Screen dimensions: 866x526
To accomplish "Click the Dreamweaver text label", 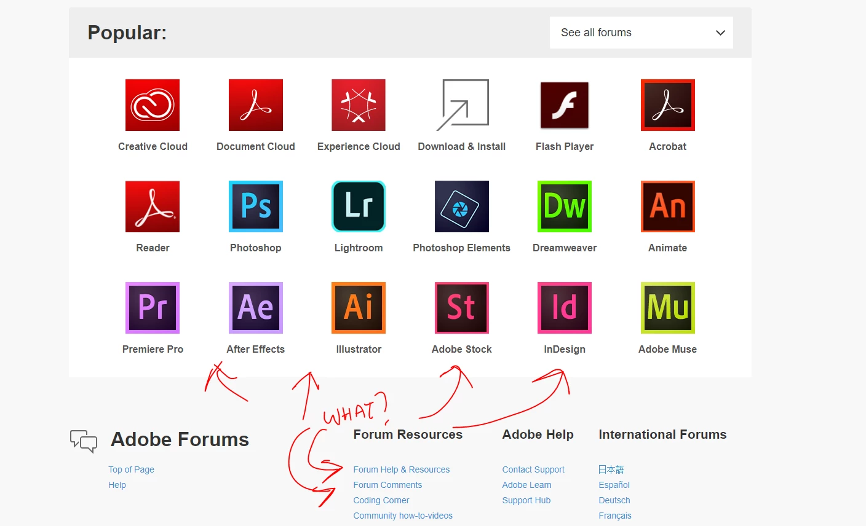I will pyautogui.click(x=565, y=248).
